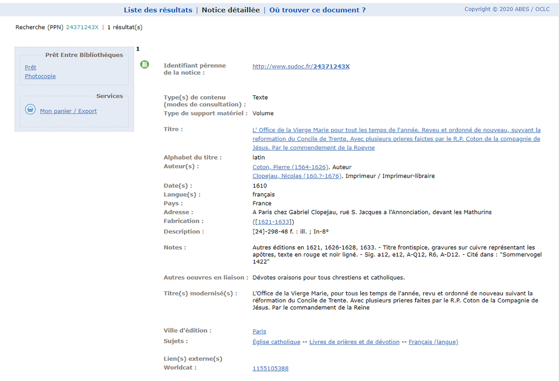
Task: Click the Prêt link
Action: tap(30, 67)
